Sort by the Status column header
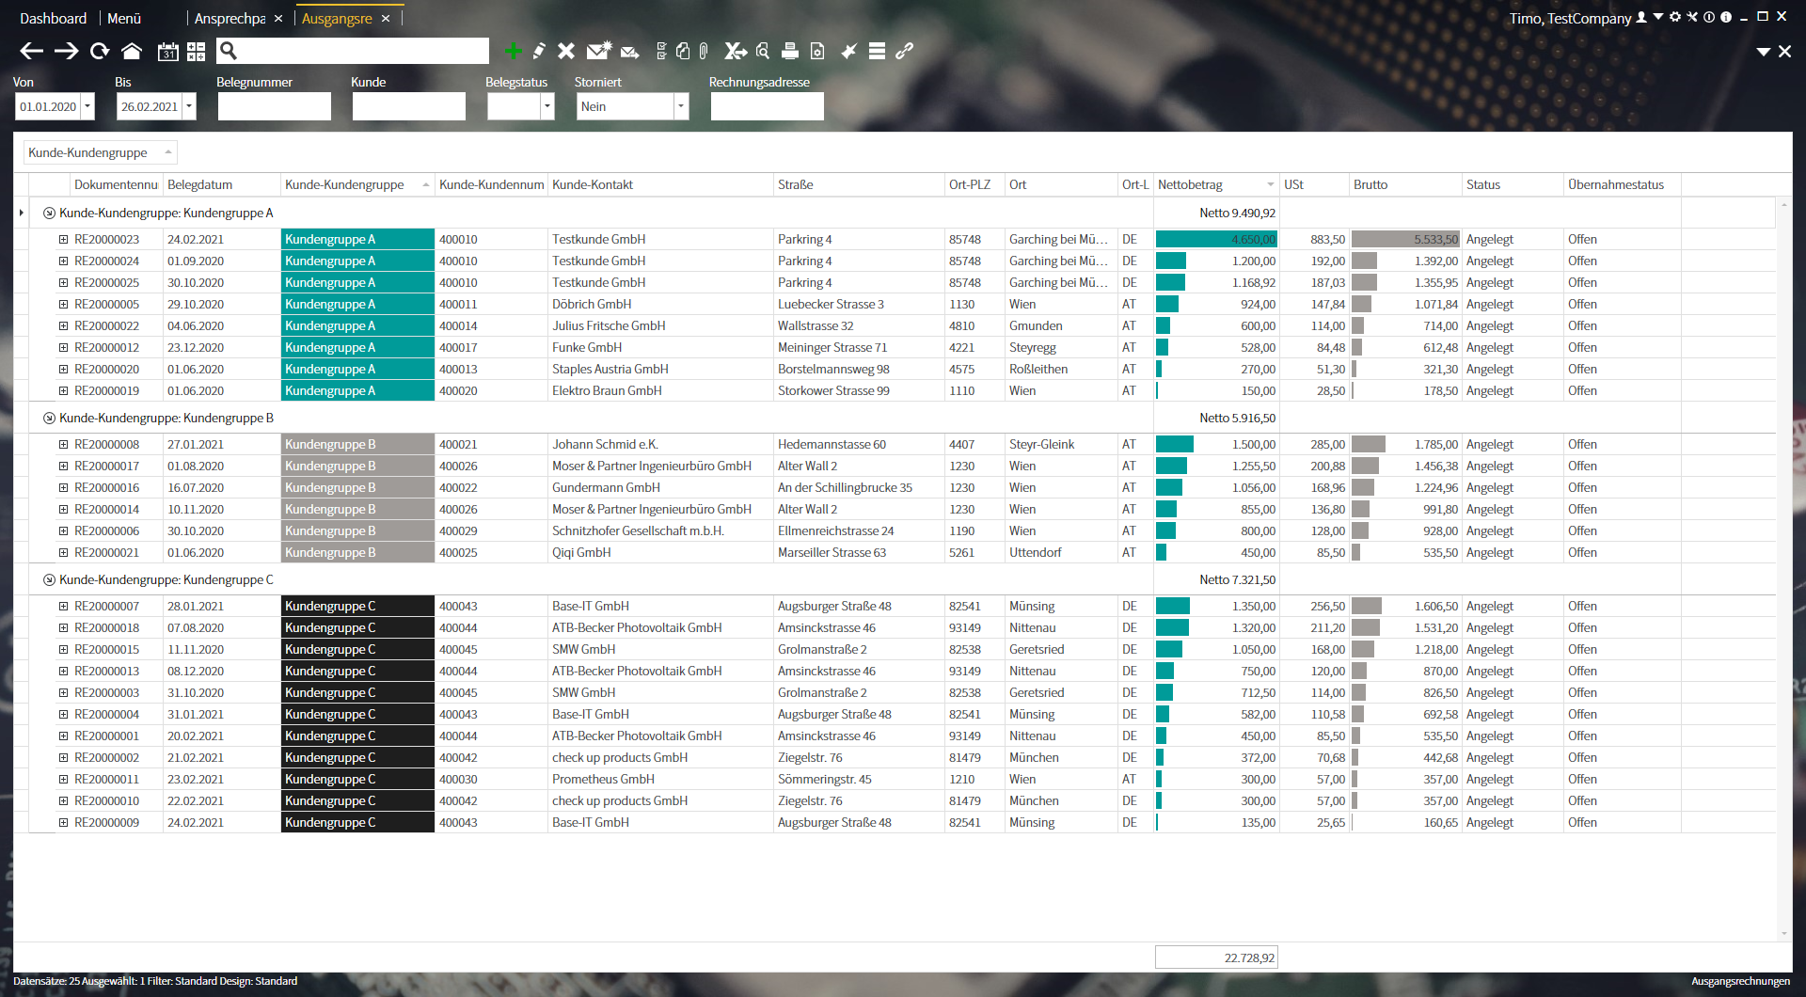The width and height of the screenshot is (1806, 997). coord(1513,185)
